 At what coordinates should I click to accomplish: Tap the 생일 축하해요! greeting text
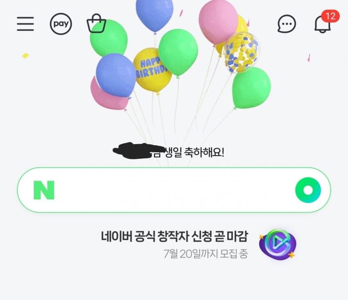pyautogui.click(x=195, y=153)
